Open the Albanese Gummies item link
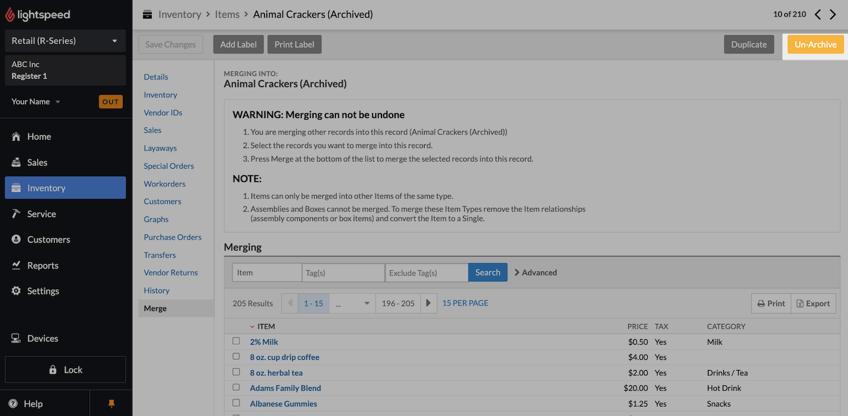The width and height of the screenshot is (848, 416). click(x=283, y=404)
